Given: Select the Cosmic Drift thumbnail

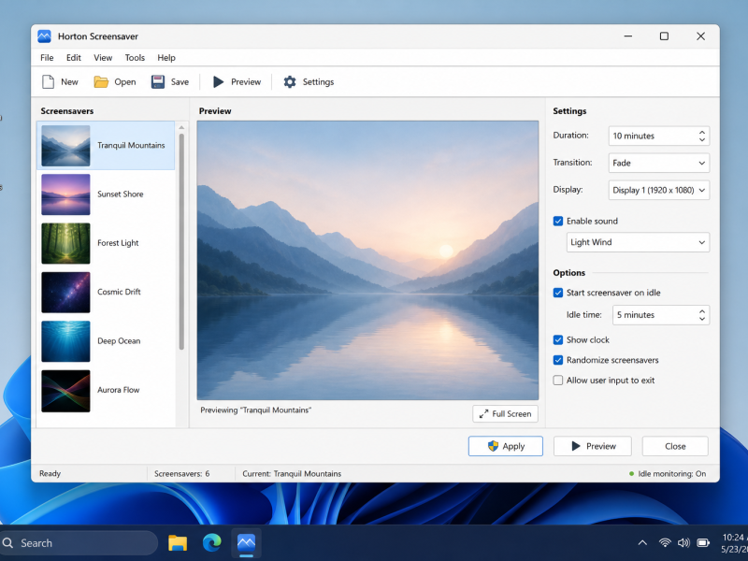Looking at the screenshot, I should [65, 293].
